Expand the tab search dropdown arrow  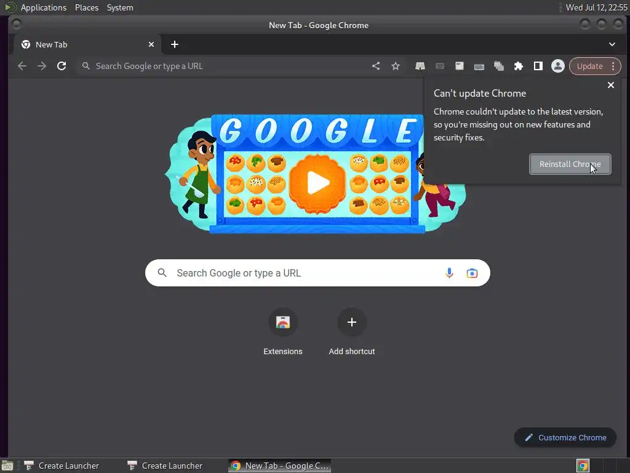pyautogui.click(x=612, y=44)
